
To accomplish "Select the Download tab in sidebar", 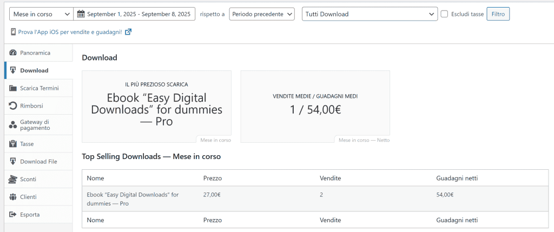I will [34, 70].
